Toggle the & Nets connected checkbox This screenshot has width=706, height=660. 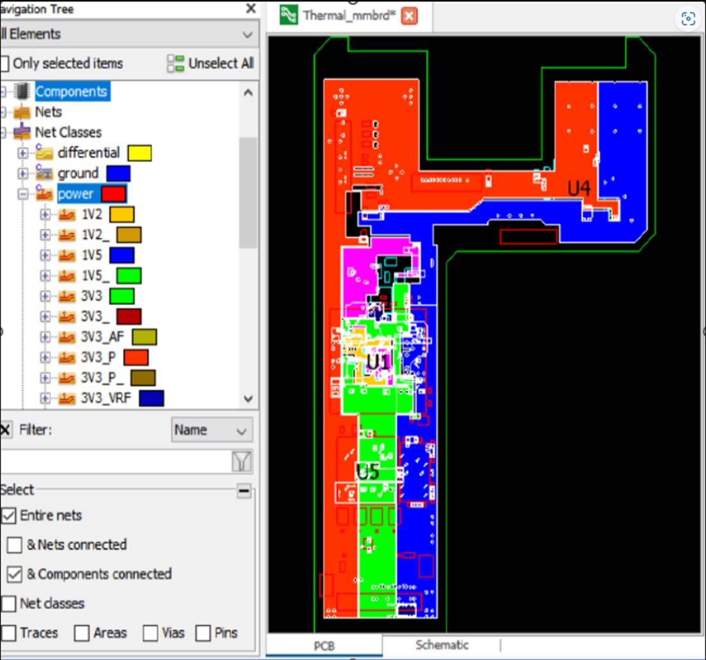pos(14,545)
